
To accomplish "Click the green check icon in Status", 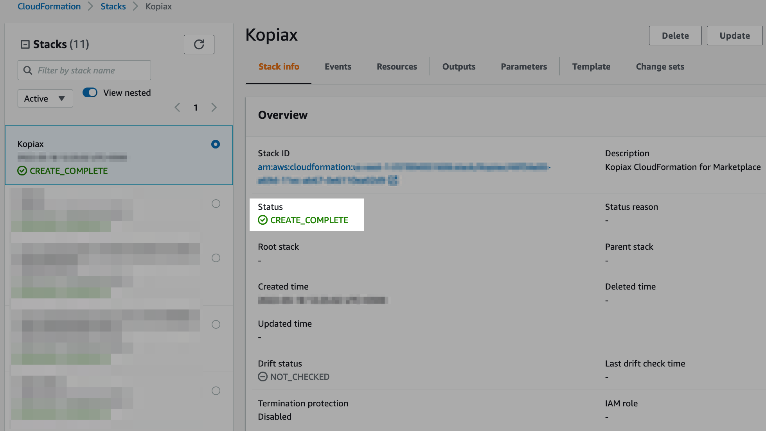I will pos(263,220).
